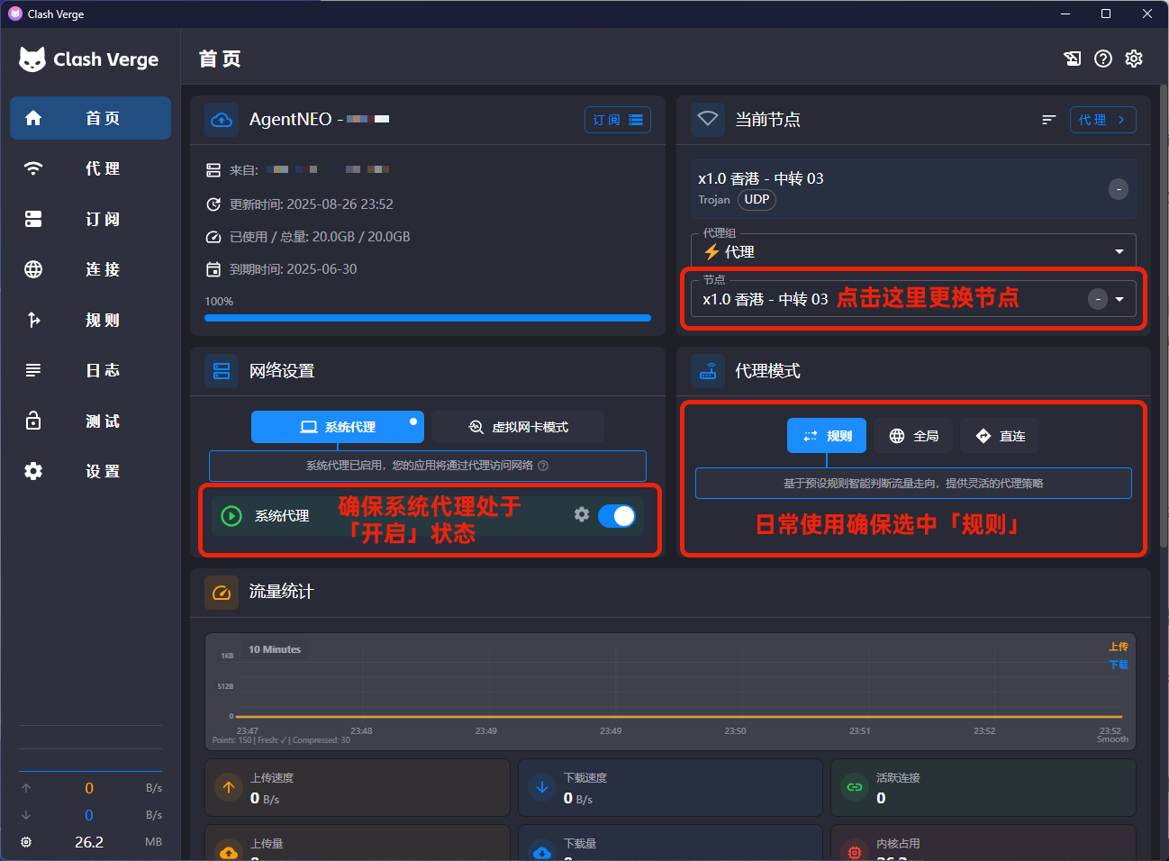This screenshot has width=1169, height=861.
Task: Click the download arrow icon in 下载速度
Action: coord(542,787)
